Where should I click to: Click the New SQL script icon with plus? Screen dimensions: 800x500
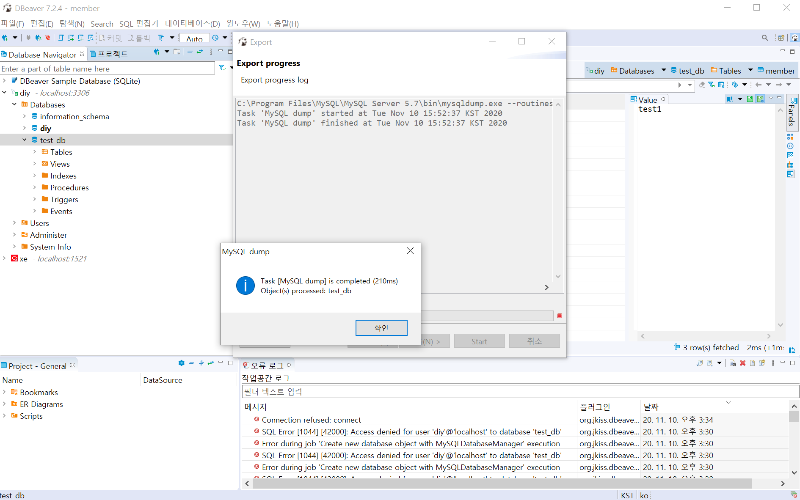[x=80, y=38]
